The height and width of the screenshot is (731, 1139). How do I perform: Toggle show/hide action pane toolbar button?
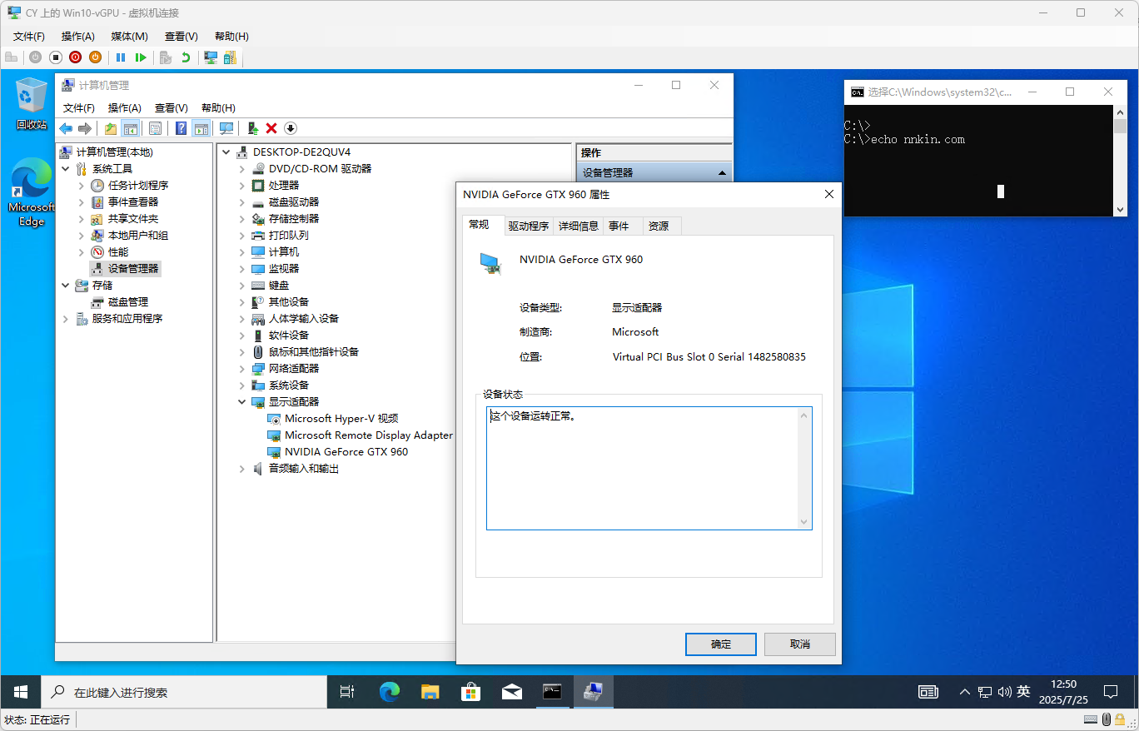pyautogui.click(x=201, y=128)
